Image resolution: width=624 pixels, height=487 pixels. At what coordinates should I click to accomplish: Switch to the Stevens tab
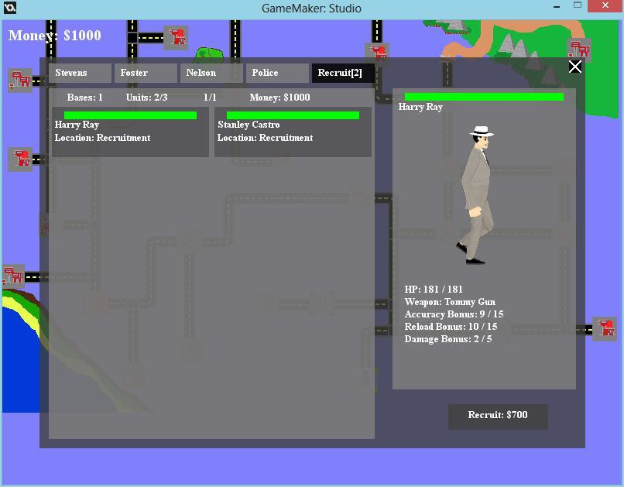[x=80, y=73]
